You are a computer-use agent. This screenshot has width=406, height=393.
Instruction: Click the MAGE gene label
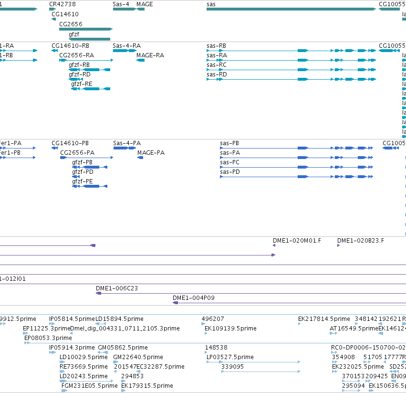click(145, 4)
